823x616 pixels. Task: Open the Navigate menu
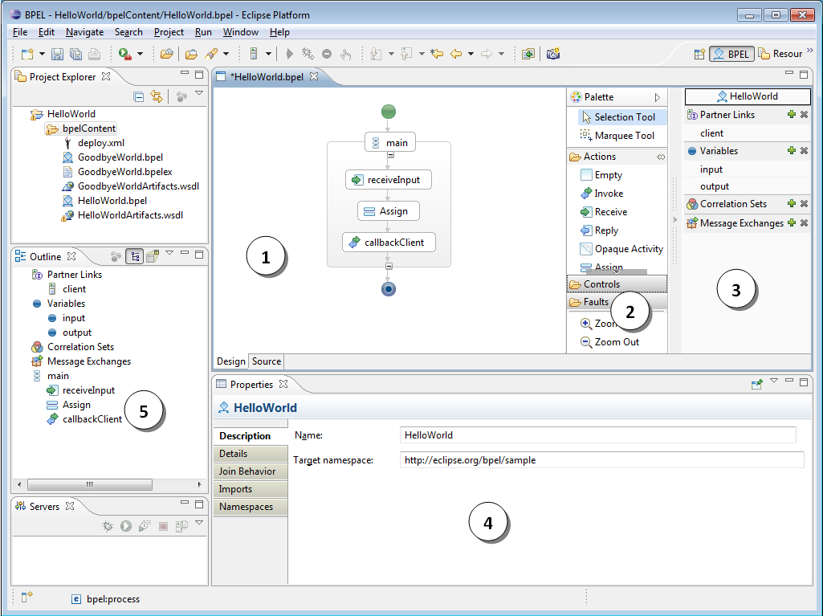pyautogui.click(x=83, y=32)
